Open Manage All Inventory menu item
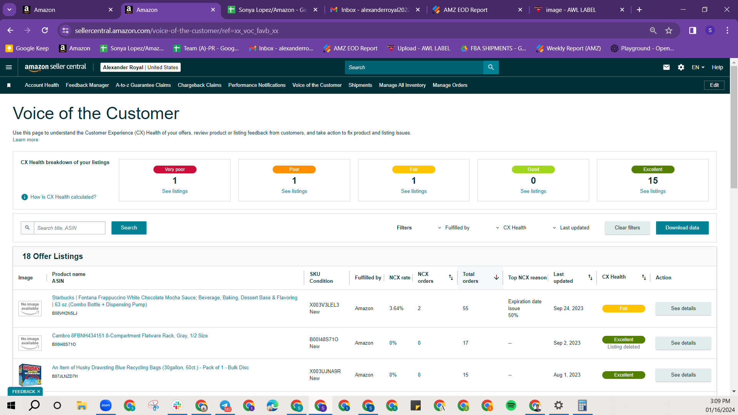Image resolution: width=738 pixels, height=415 pixels. coord(402,85)
